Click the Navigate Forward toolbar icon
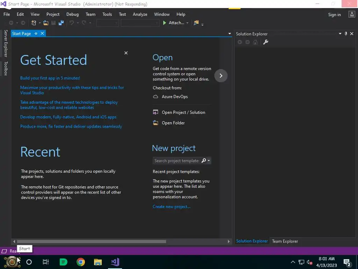The image size is (358, 269). [23, 23]
